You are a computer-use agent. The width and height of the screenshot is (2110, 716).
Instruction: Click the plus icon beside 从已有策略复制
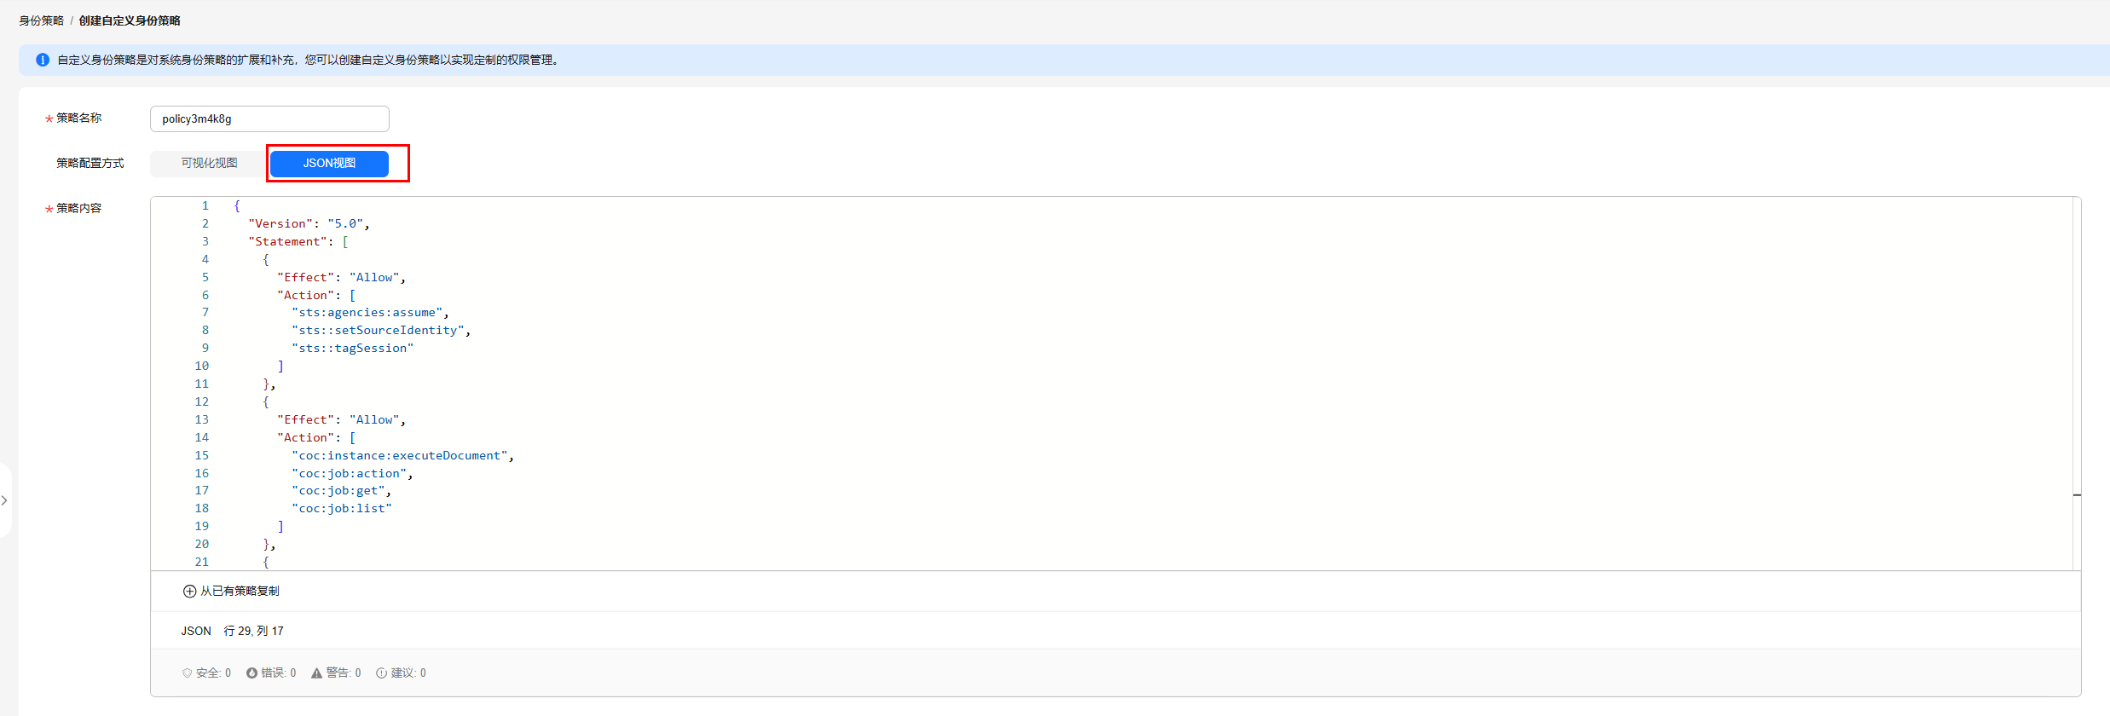pos(189,591)
